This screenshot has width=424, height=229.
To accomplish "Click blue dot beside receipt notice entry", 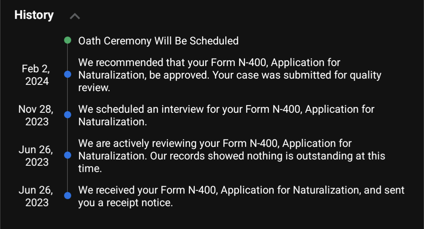I will coord(68,196).
